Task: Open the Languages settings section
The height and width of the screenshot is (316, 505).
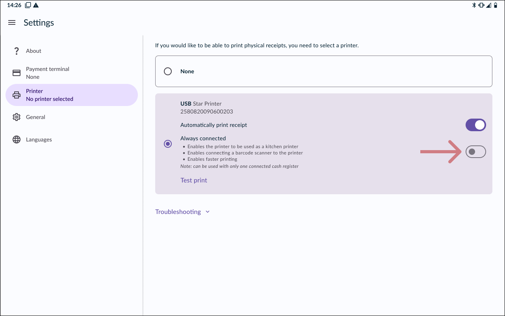Action: click(x=72, y=139)
